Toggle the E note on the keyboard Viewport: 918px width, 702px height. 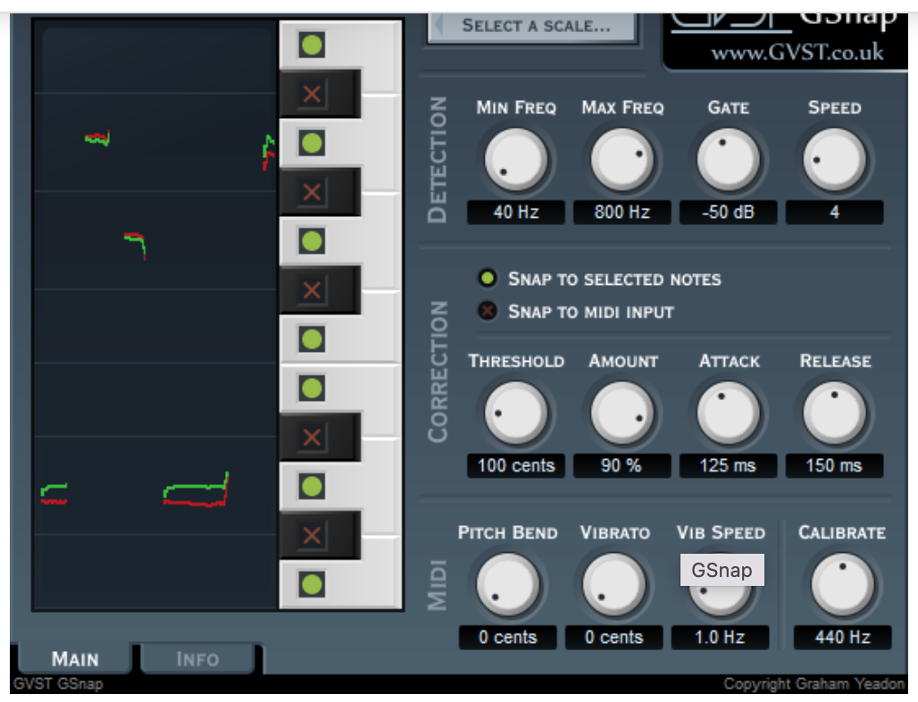pyautogui.click(x=312, y=389)
